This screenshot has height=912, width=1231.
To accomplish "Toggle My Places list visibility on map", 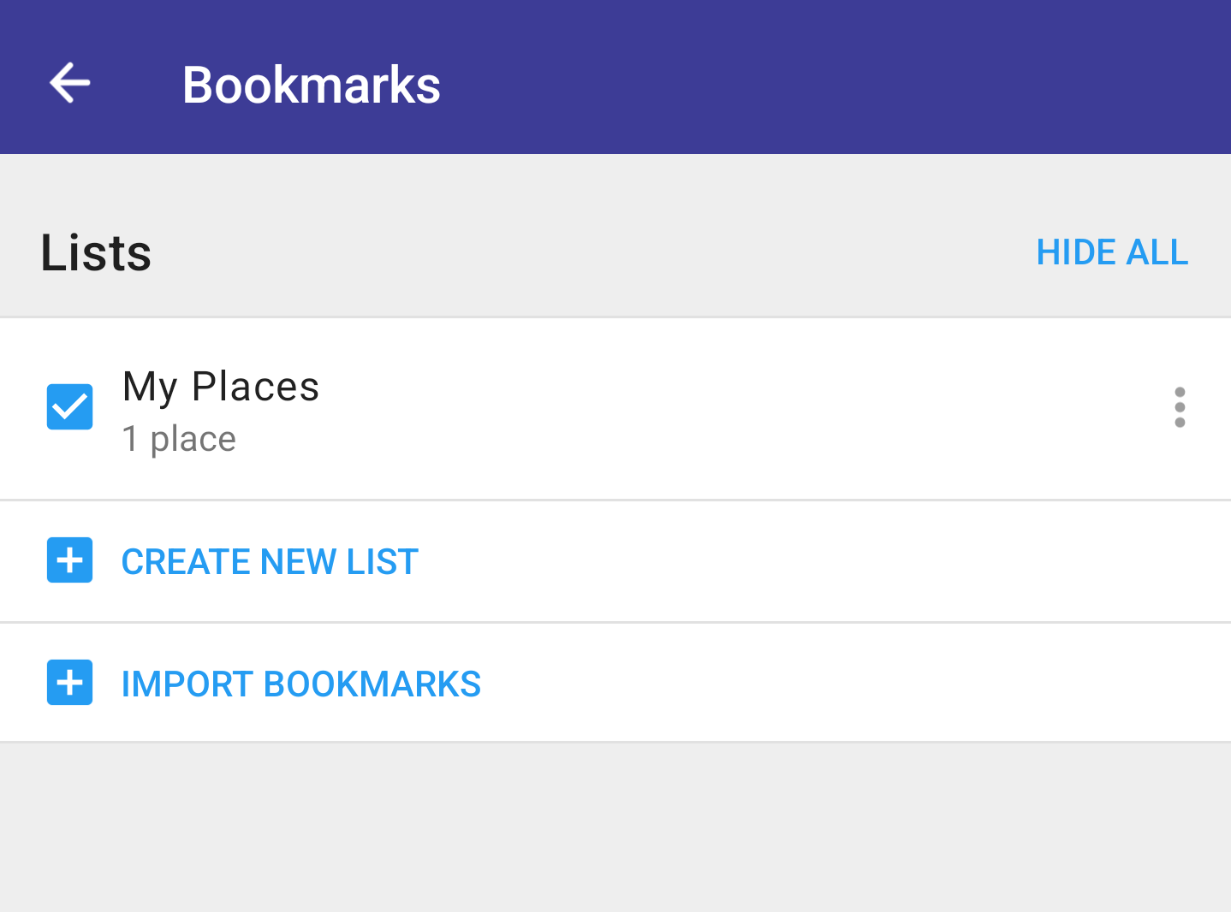I will coord(69,406).
